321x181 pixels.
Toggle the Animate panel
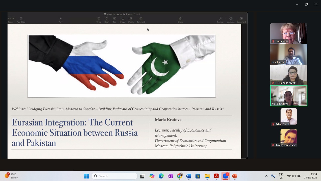pos(231,19)
